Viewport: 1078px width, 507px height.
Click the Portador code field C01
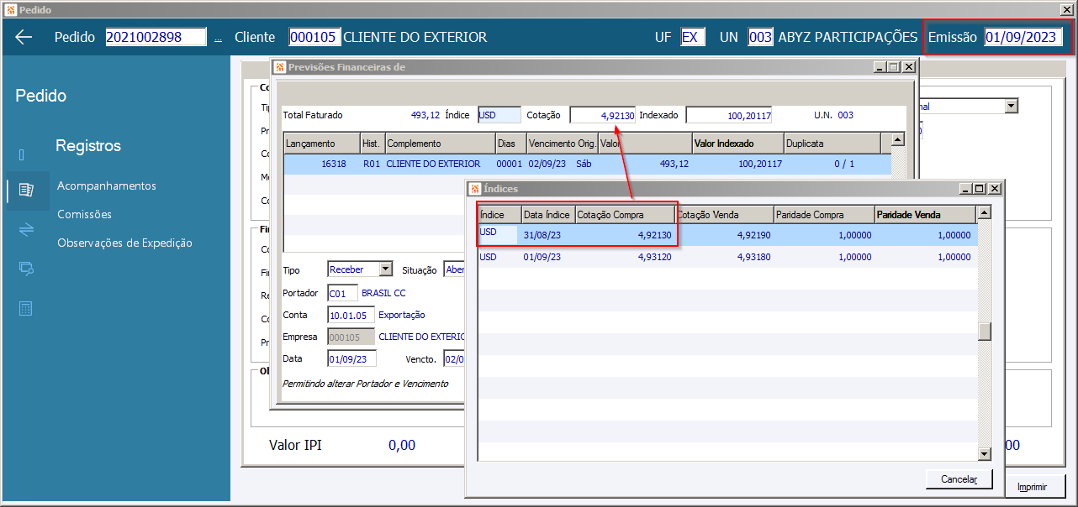(x=342, y=293)
